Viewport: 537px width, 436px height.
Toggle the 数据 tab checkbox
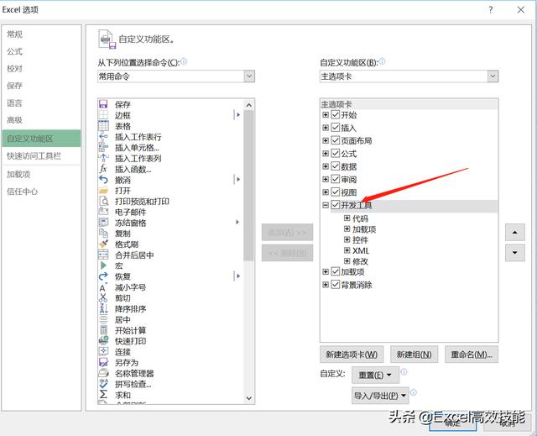[x=336, y=166]
